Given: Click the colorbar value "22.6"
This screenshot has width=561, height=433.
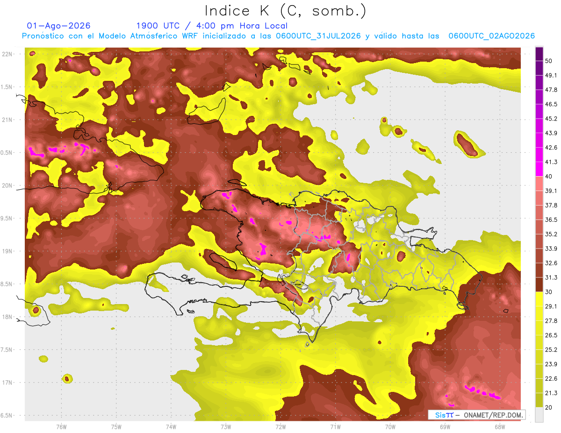Looking at the screenshot, I should pos(551,379).
